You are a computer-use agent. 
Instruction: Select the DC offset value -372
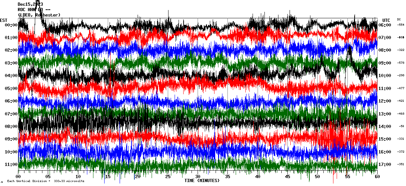tap(401, 152)
